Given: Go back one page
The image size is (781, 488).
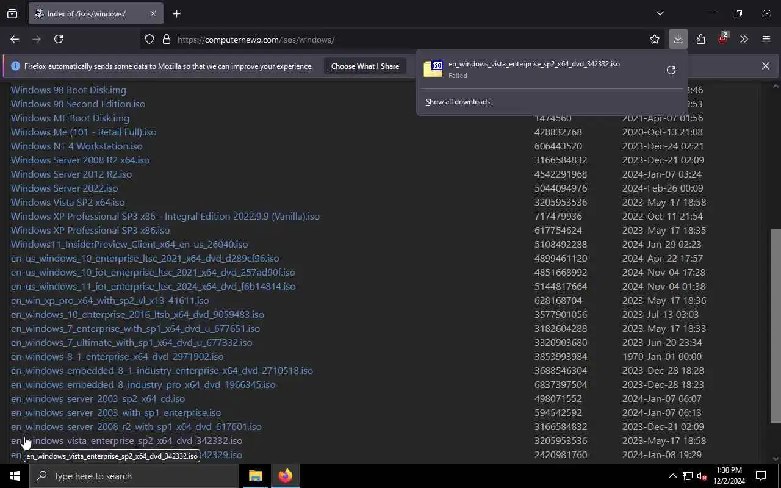Looking at the screenshot, I should [15, 39].
